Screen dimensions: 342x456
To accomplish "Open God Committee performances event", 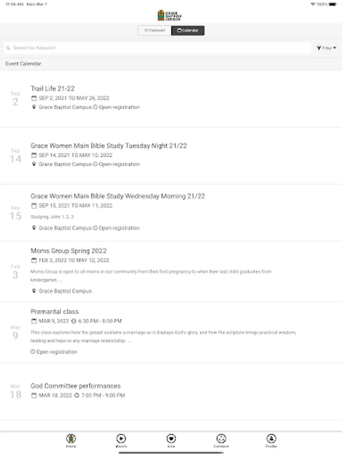I will (75, 386).
